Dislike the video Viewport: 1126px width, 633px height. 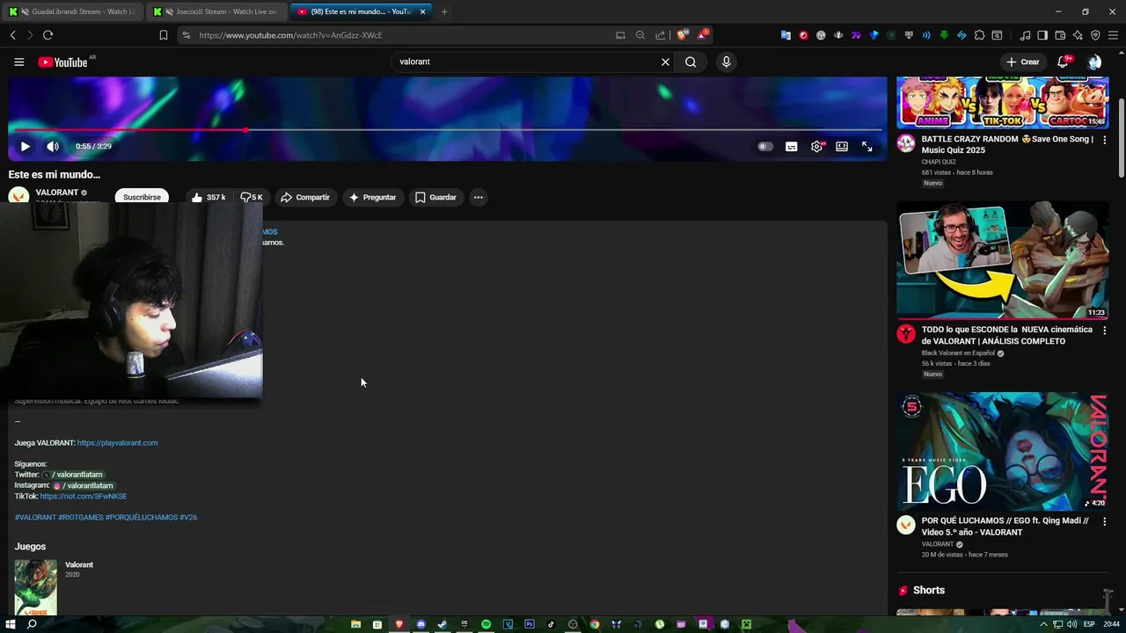click(252, 197)
